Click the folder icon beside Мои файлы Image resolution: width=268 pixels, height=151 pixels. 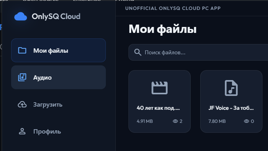click(x=22, y=50)
